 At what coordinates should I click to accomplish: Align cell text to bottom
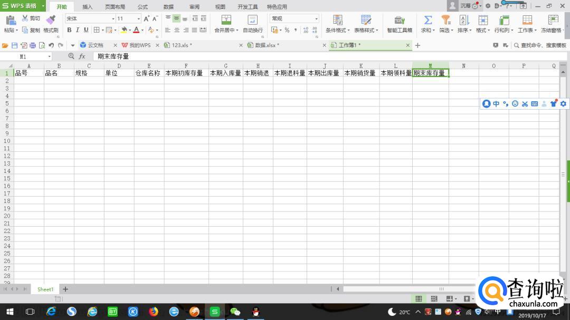[x=185, y=18]
